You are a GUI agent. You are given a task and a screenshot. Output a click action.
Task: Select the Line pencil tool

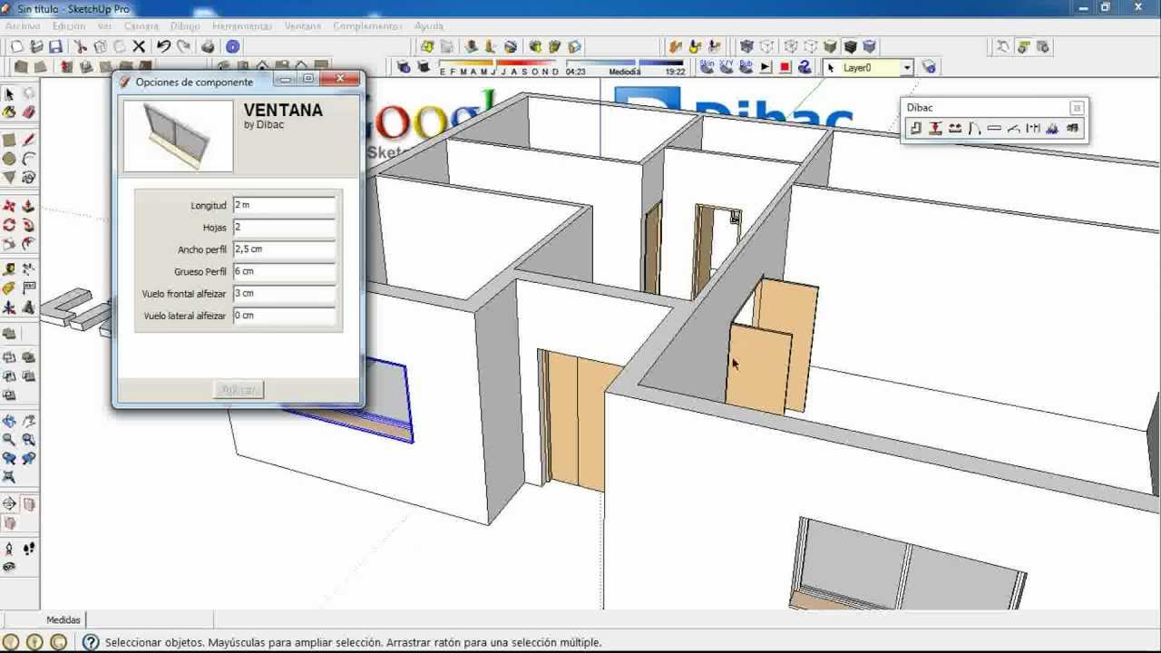click(28, 141)
